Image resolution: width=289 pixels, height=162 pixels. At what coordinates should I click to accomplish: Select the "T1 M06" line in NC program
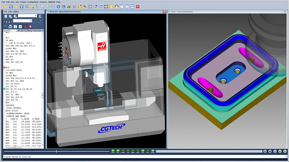point(10,73)
